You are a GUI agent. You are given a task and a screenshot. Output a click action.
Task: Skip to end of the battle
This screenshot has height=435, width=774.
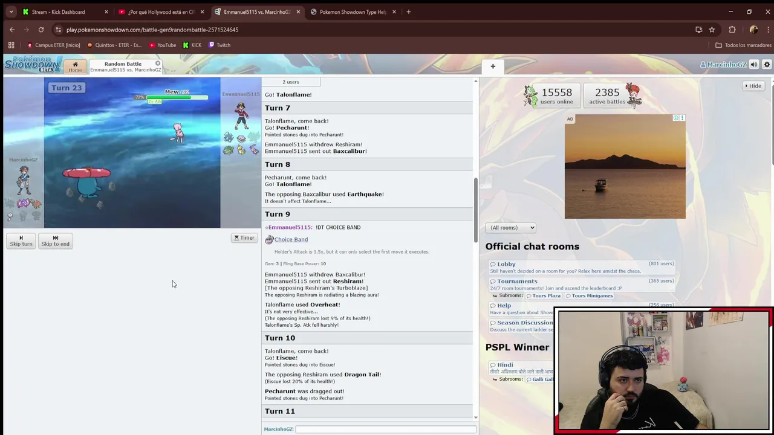(56, 240)
